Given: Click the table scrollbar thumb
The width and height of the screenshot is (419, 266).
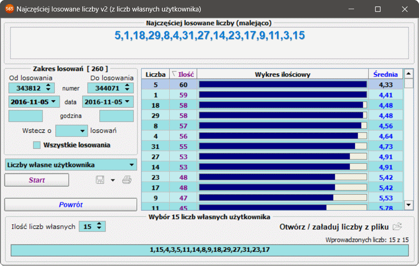Looking at the screenshot, I should tap(408, 83).
